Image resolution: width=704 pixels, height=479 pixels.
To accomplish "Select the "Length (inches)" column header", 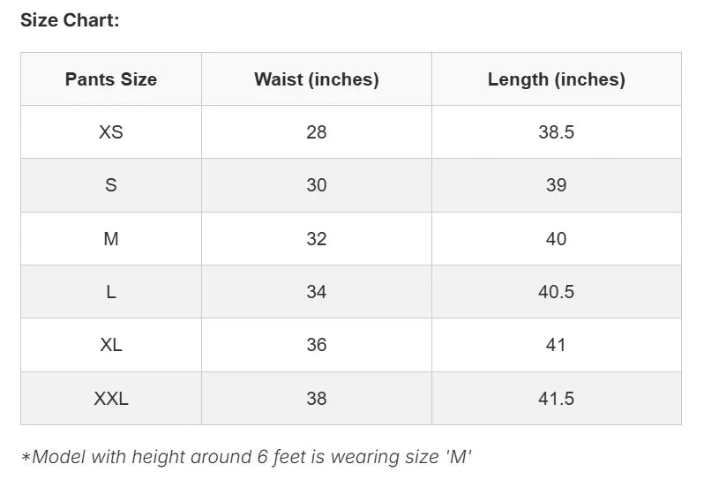I will (x=556, y=79).
